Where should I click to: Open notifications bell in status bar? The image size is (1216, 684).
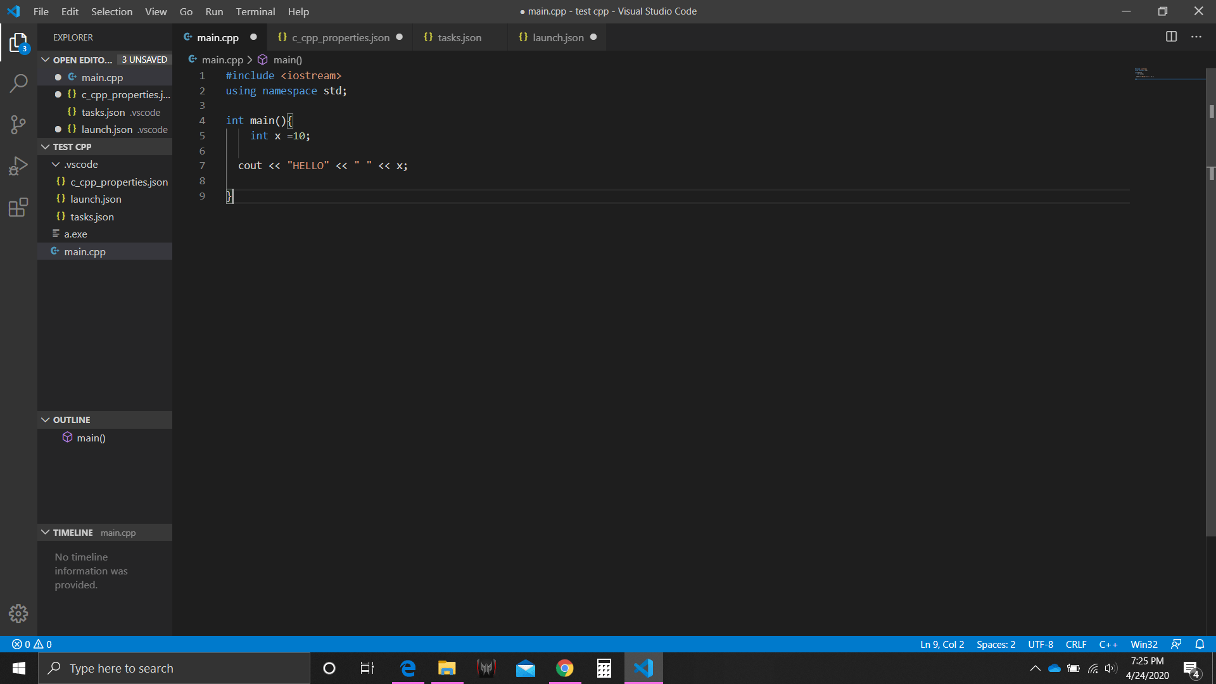1200,644
